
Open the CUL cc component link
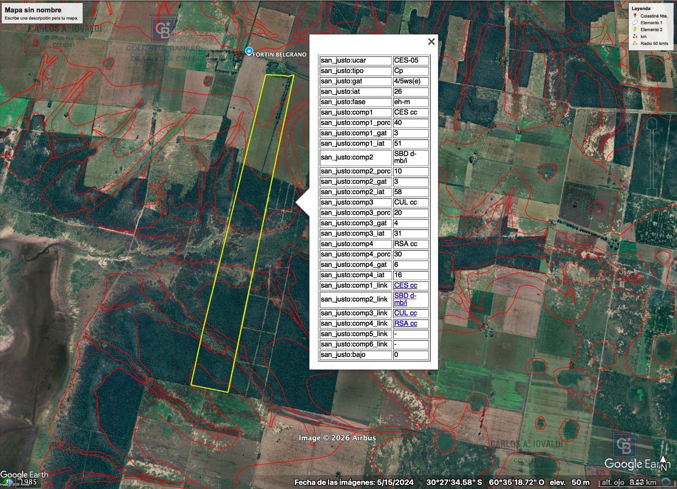[405, 313]
